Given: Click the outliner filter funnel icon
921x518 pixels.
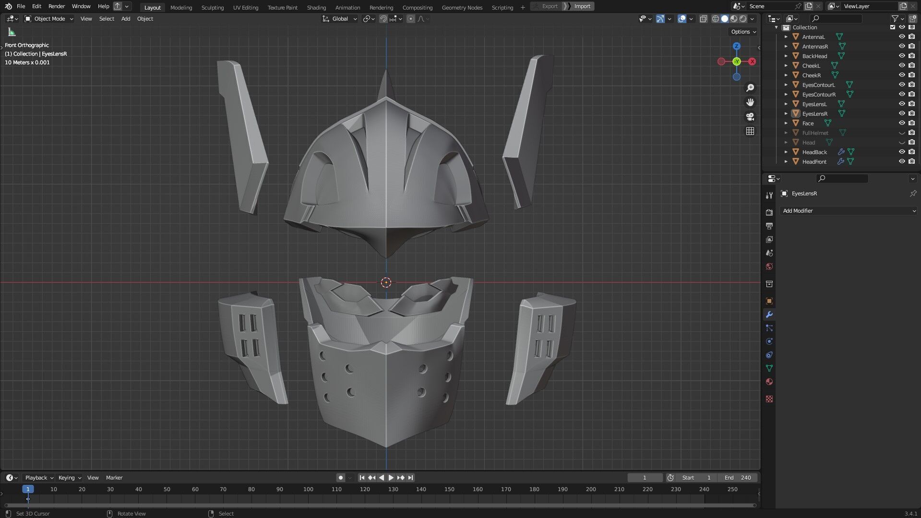Looking at the screenshot, I should click(x=895, y=19).
